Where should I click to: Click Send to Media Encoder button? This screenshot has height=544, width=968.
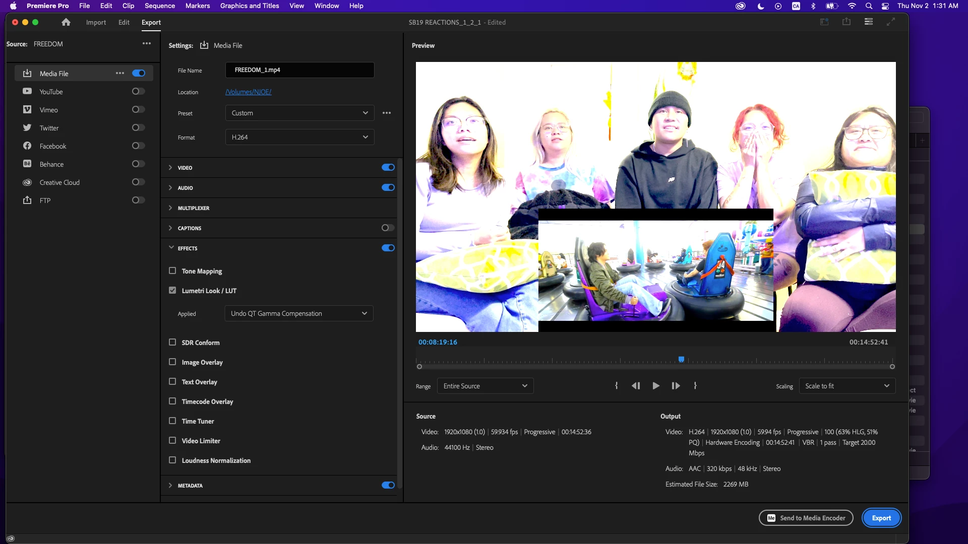pos(806,518)
